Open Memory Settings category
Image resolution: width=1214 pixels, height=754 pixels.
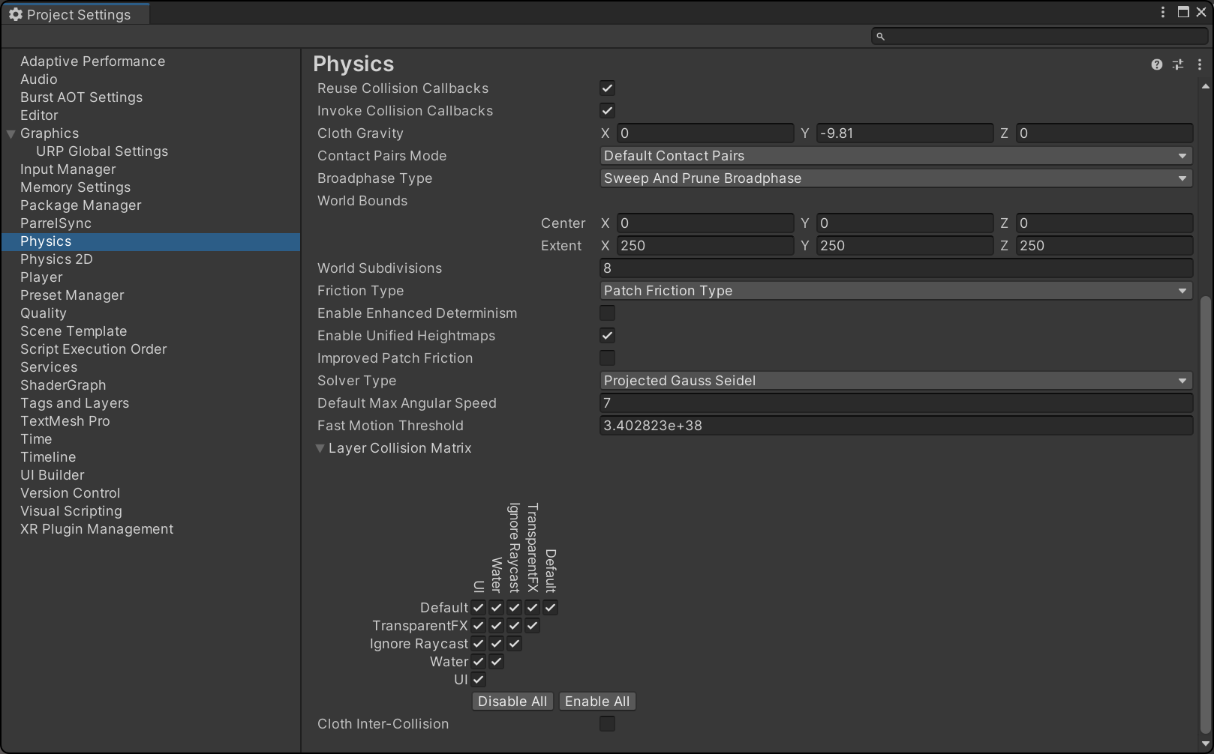[75, 187]
